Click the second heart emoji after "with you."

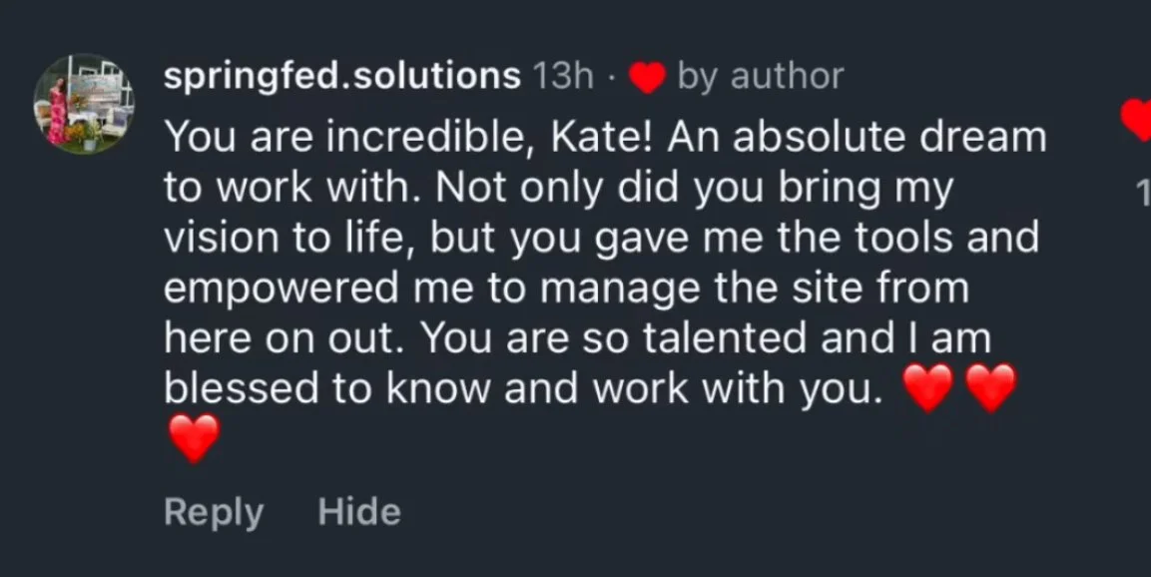pos(991,388)
